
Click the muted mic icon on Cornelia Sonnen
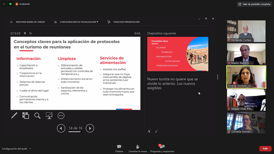coord(229,132)
